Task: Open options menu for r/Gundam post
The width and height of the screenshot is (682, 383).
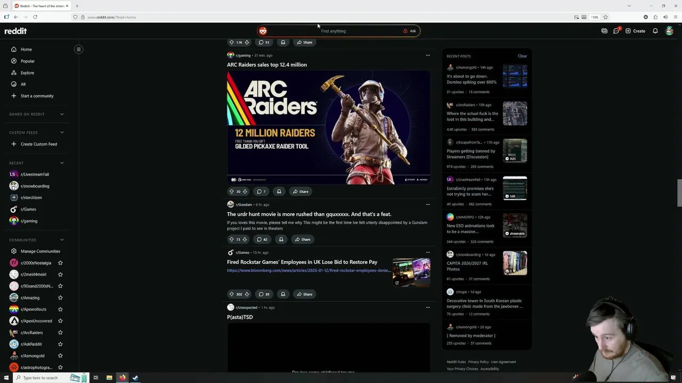Action: pyautogui.click(x=428, y=205)
